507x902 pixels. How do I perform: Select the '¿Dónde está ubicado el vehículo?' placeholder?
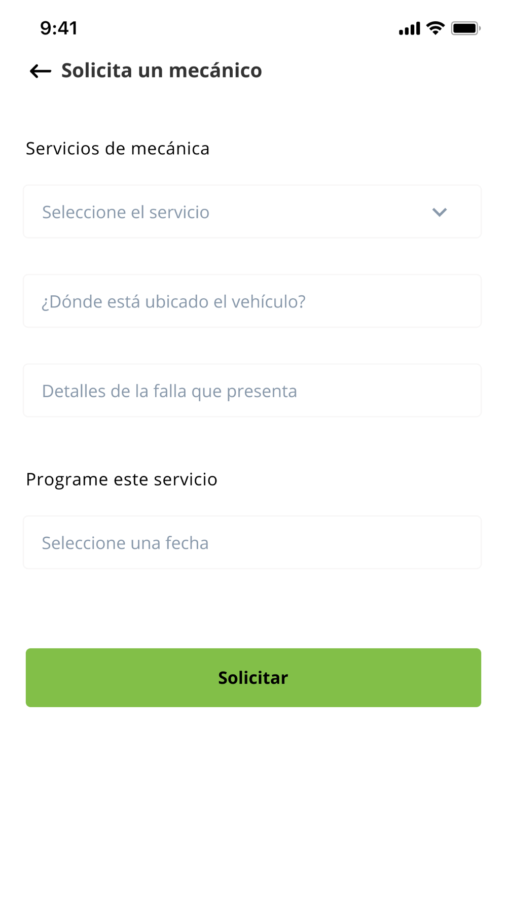tap(173, 302)
